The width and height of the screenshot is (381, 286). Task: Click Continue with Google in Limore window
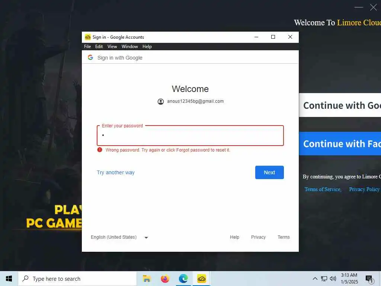tap(340, 105)
